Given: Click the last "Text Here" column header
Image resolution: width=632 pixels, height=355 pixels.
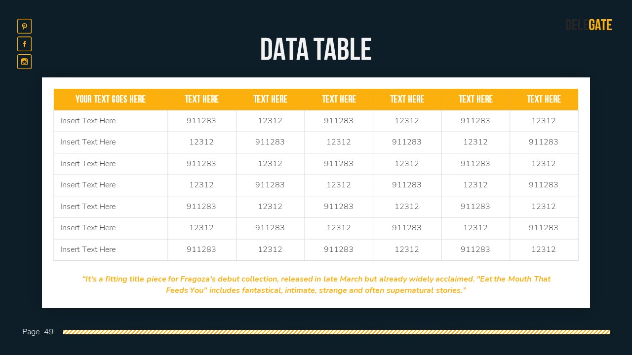Looking at the screenshot, I should pos(544,99).
